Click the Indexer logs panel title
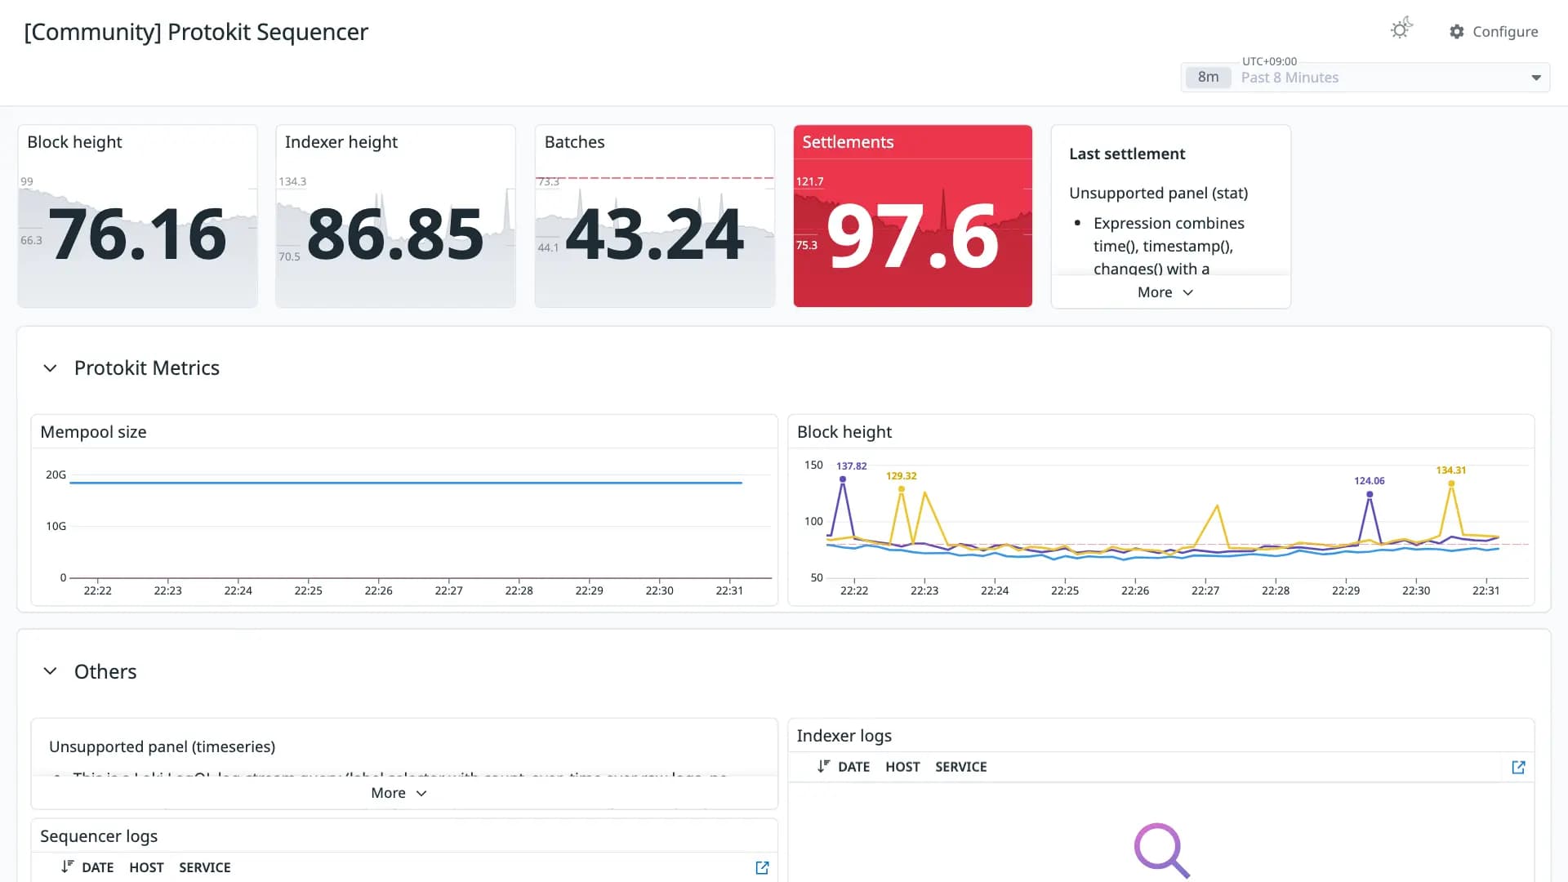 pyautogui.click(x=844, y=736)
